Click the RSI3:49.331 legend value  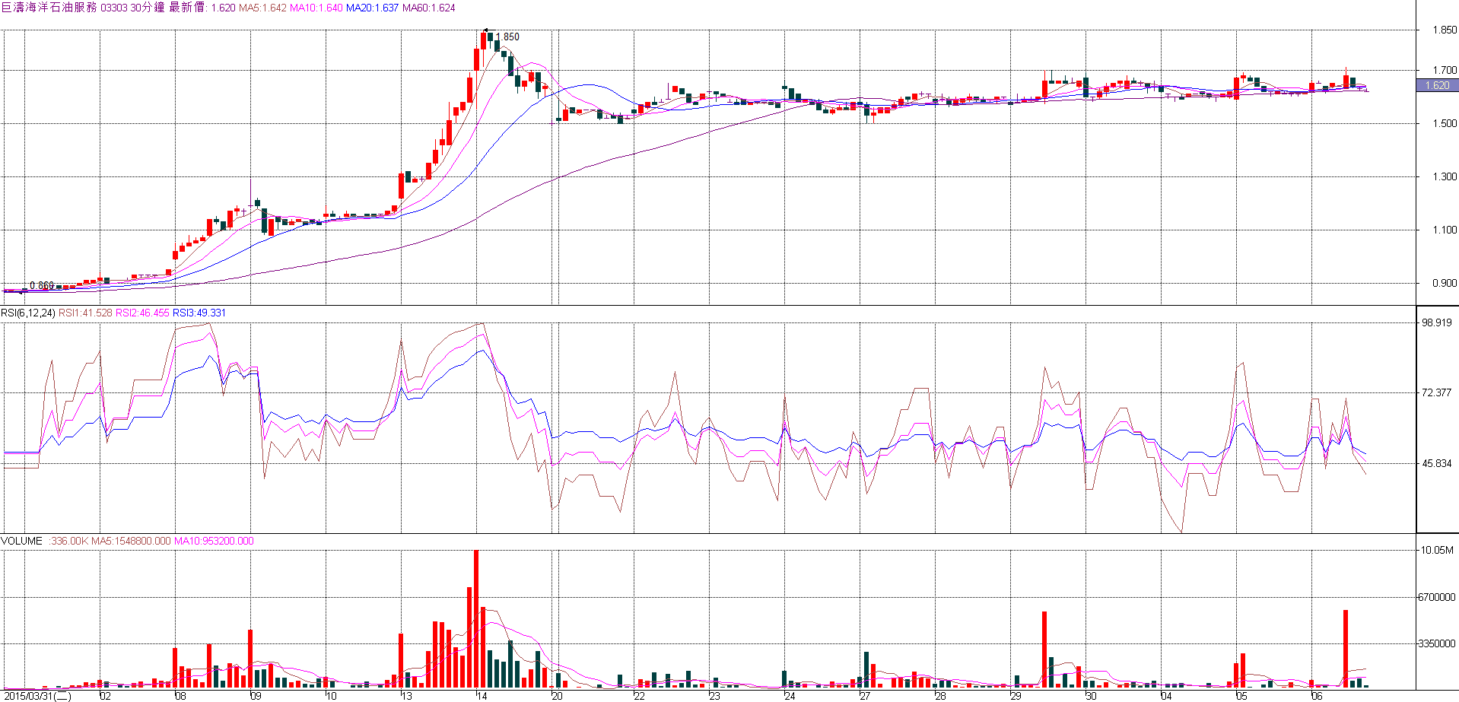(199, 313)
